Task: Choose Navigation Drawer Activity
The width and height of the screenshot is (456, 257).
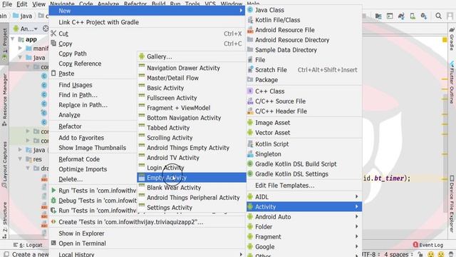Action: click(192, 68)
